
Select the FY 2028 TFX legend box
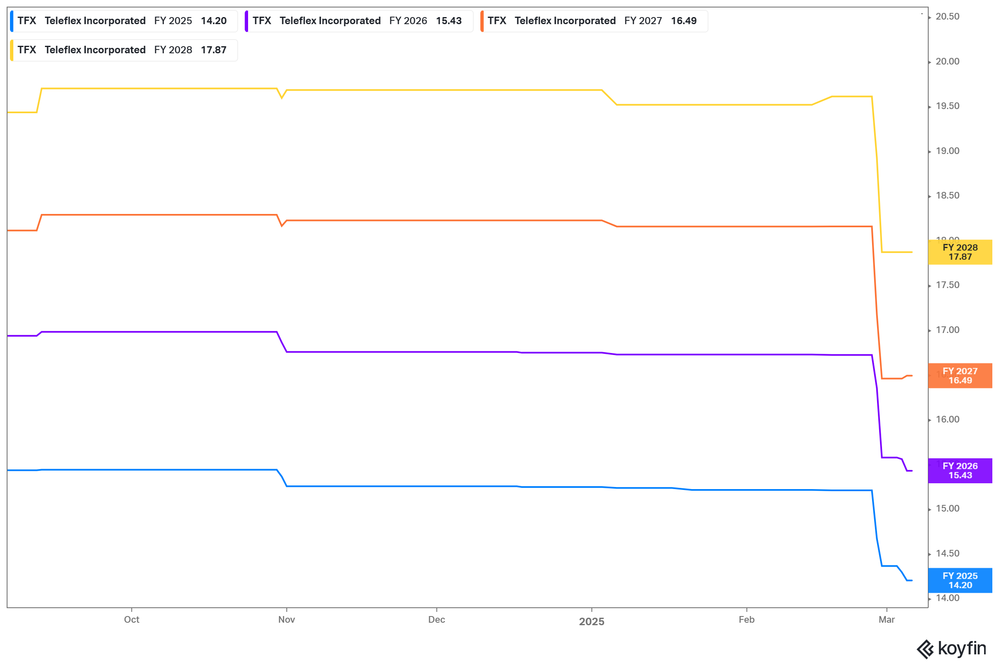[124, 50]
